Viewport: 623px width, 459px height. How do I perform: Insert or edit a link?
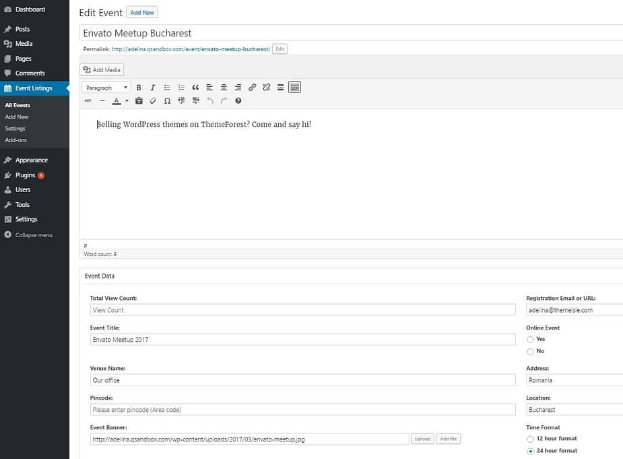[252, 87]
